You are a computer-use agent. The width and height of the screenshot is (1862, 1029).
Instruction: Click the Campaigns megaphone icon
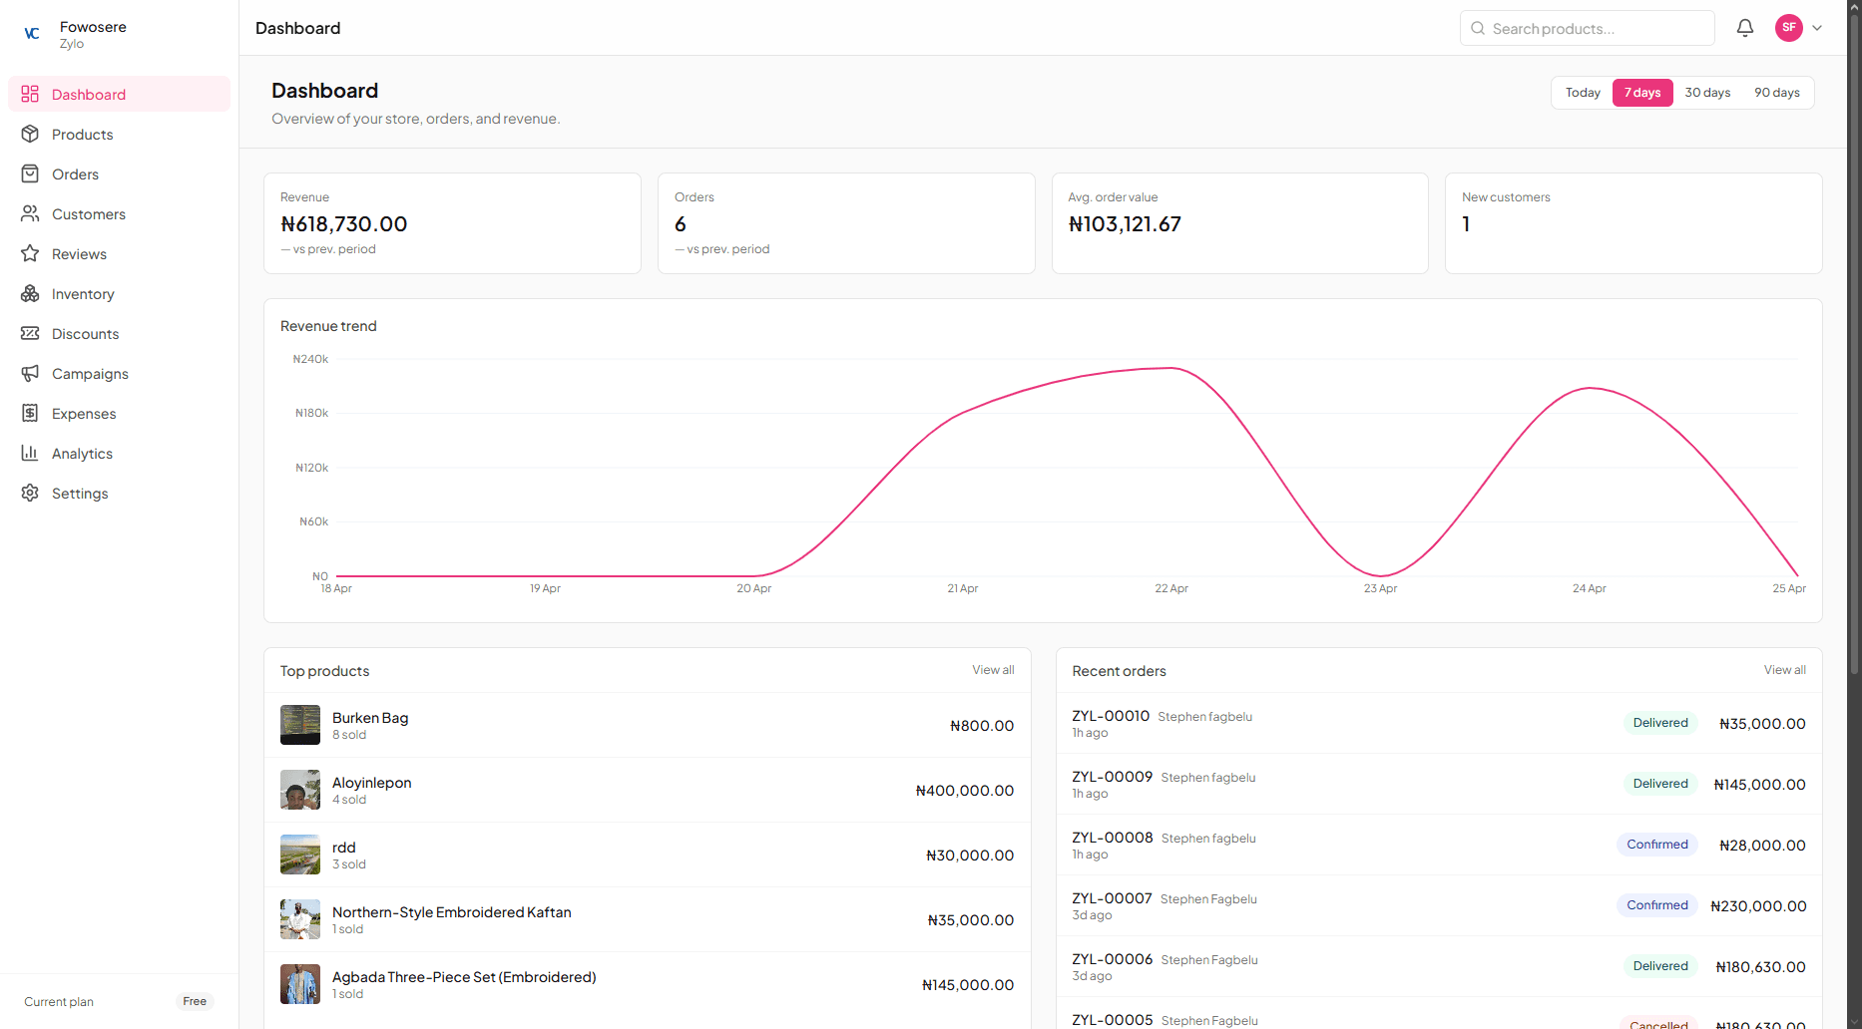(x=30, y=373)
